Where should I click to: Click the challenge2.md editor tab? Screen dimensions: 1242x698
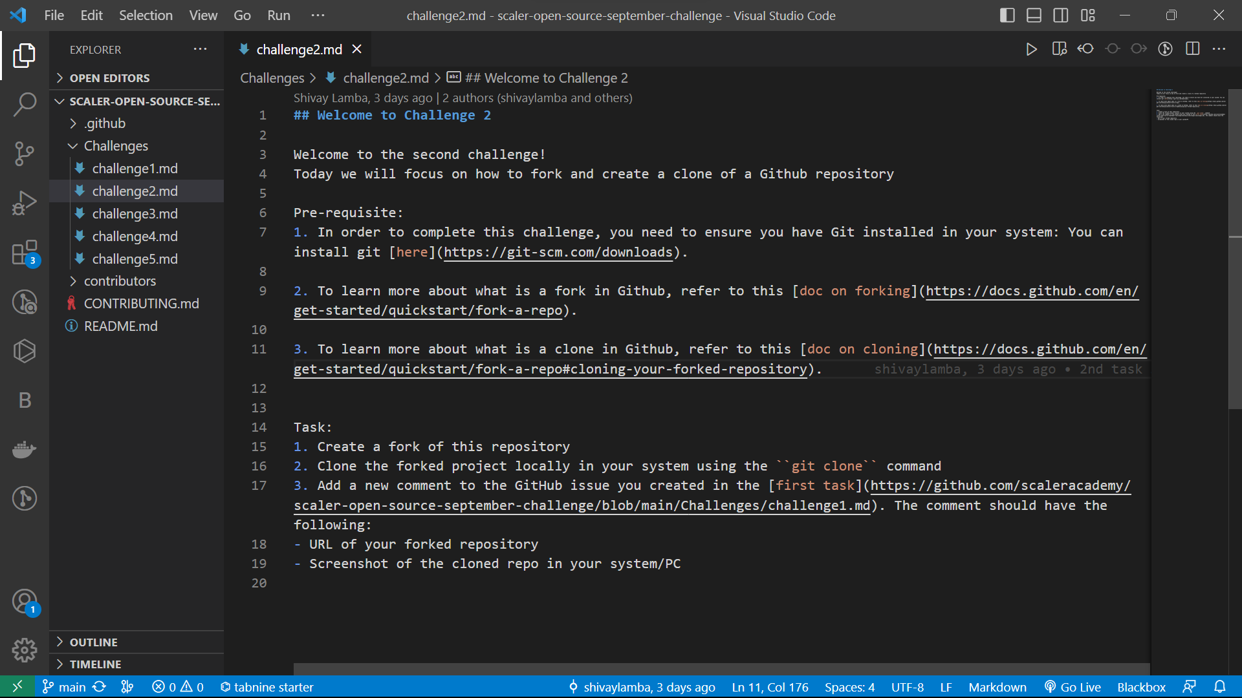[x=299, y=48]
